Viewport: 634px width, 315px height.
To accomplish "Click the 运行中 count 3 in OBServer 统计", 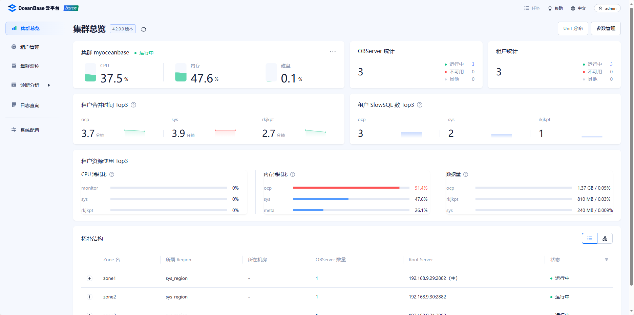I will (473, 64).
